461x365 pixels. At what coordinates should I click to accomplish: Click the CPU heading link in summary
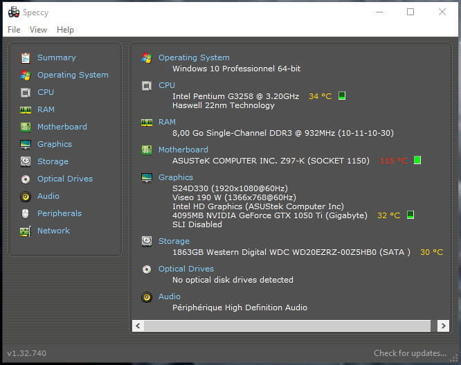[167, 85]
